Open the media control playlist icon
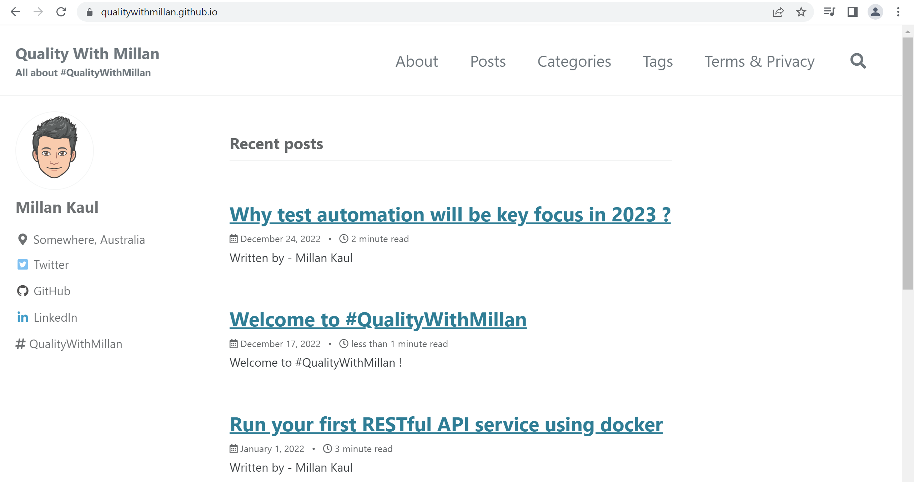This screenshot has height=482, width=914. [829, 12]
